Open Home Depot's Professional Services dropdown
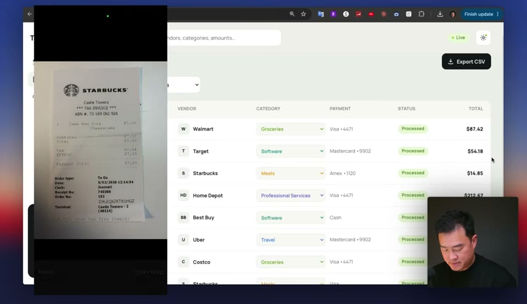Viewport: 527px width, 304px height. (291, 195)
